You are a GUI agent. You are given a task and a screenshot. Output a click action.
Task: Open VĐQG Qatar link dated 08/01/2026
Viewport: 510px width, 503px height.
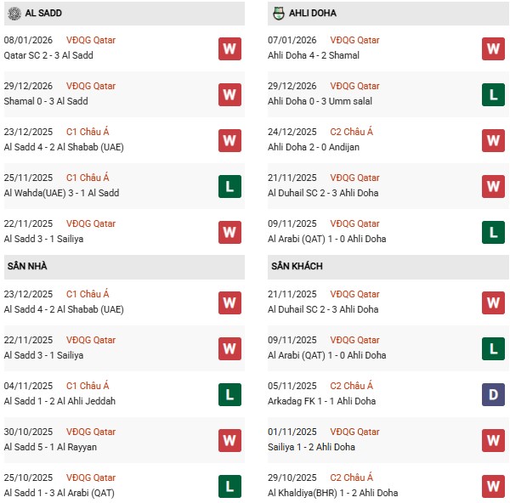pyautogui.click(x=91, y=40)
